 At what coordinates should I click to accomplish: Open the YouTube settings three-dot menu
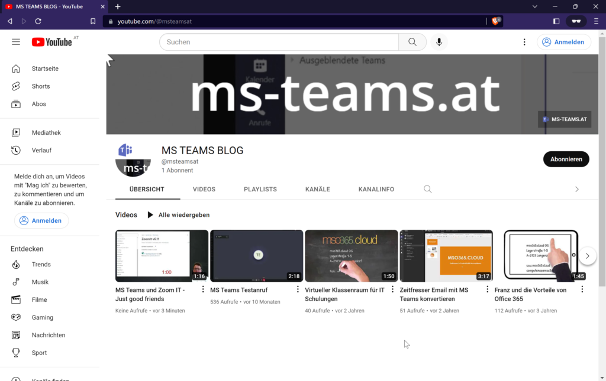coord(524,42)
